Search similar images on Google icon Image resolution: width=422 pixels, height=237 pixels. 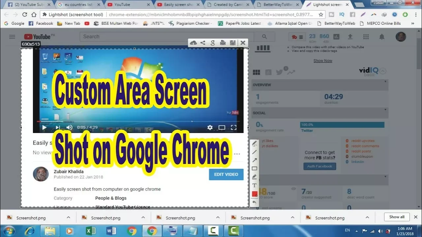213,43
